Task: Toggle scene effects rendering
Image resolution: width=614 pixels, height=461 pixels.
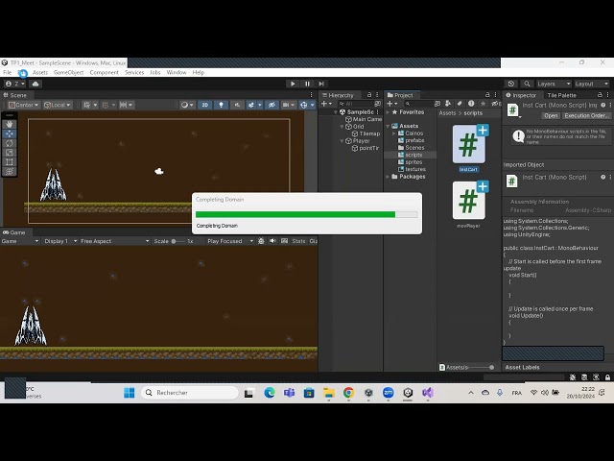Action: [x=251, y=105]
